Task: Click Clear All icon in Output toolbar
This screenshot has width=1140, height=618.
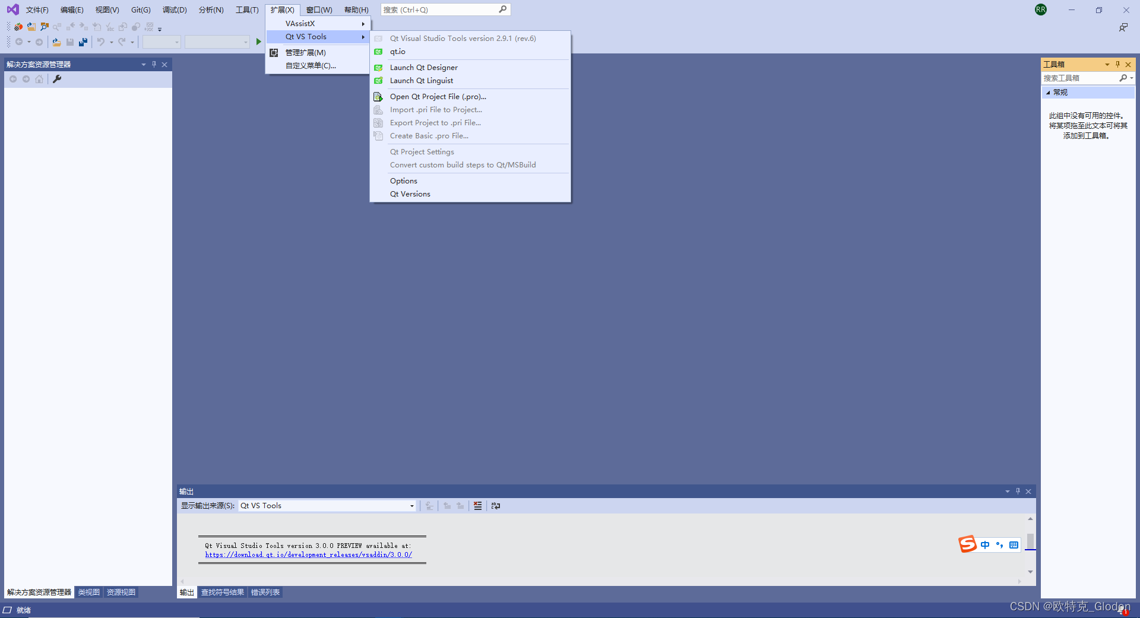Action: click(x=478, y=506)
